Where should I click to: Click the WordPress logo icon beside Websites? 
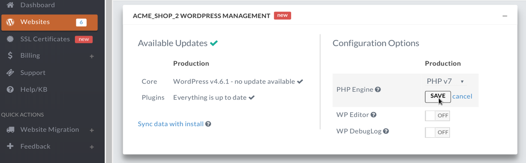(11, 22)
